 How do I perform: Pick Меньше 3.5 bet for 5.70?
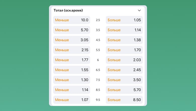pyautogui.click(x=72, y=30)
